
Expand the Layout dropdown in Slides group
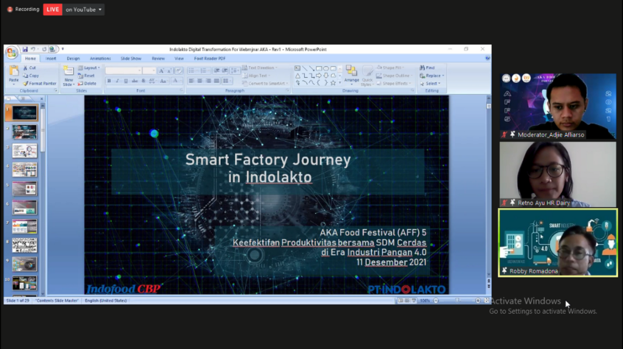tap(89, 68)
